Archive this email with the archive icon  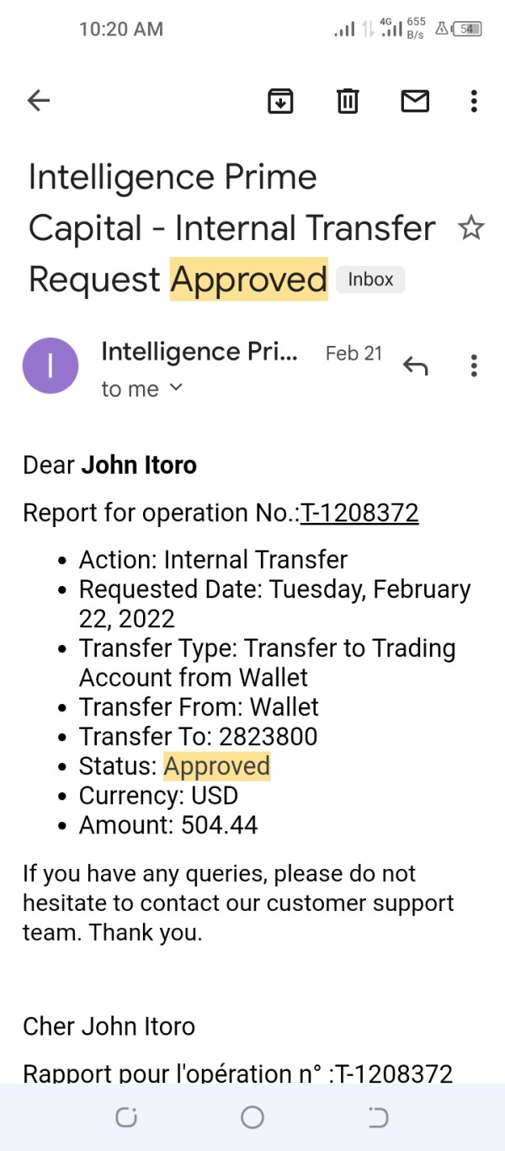click(x=280, y=101)
